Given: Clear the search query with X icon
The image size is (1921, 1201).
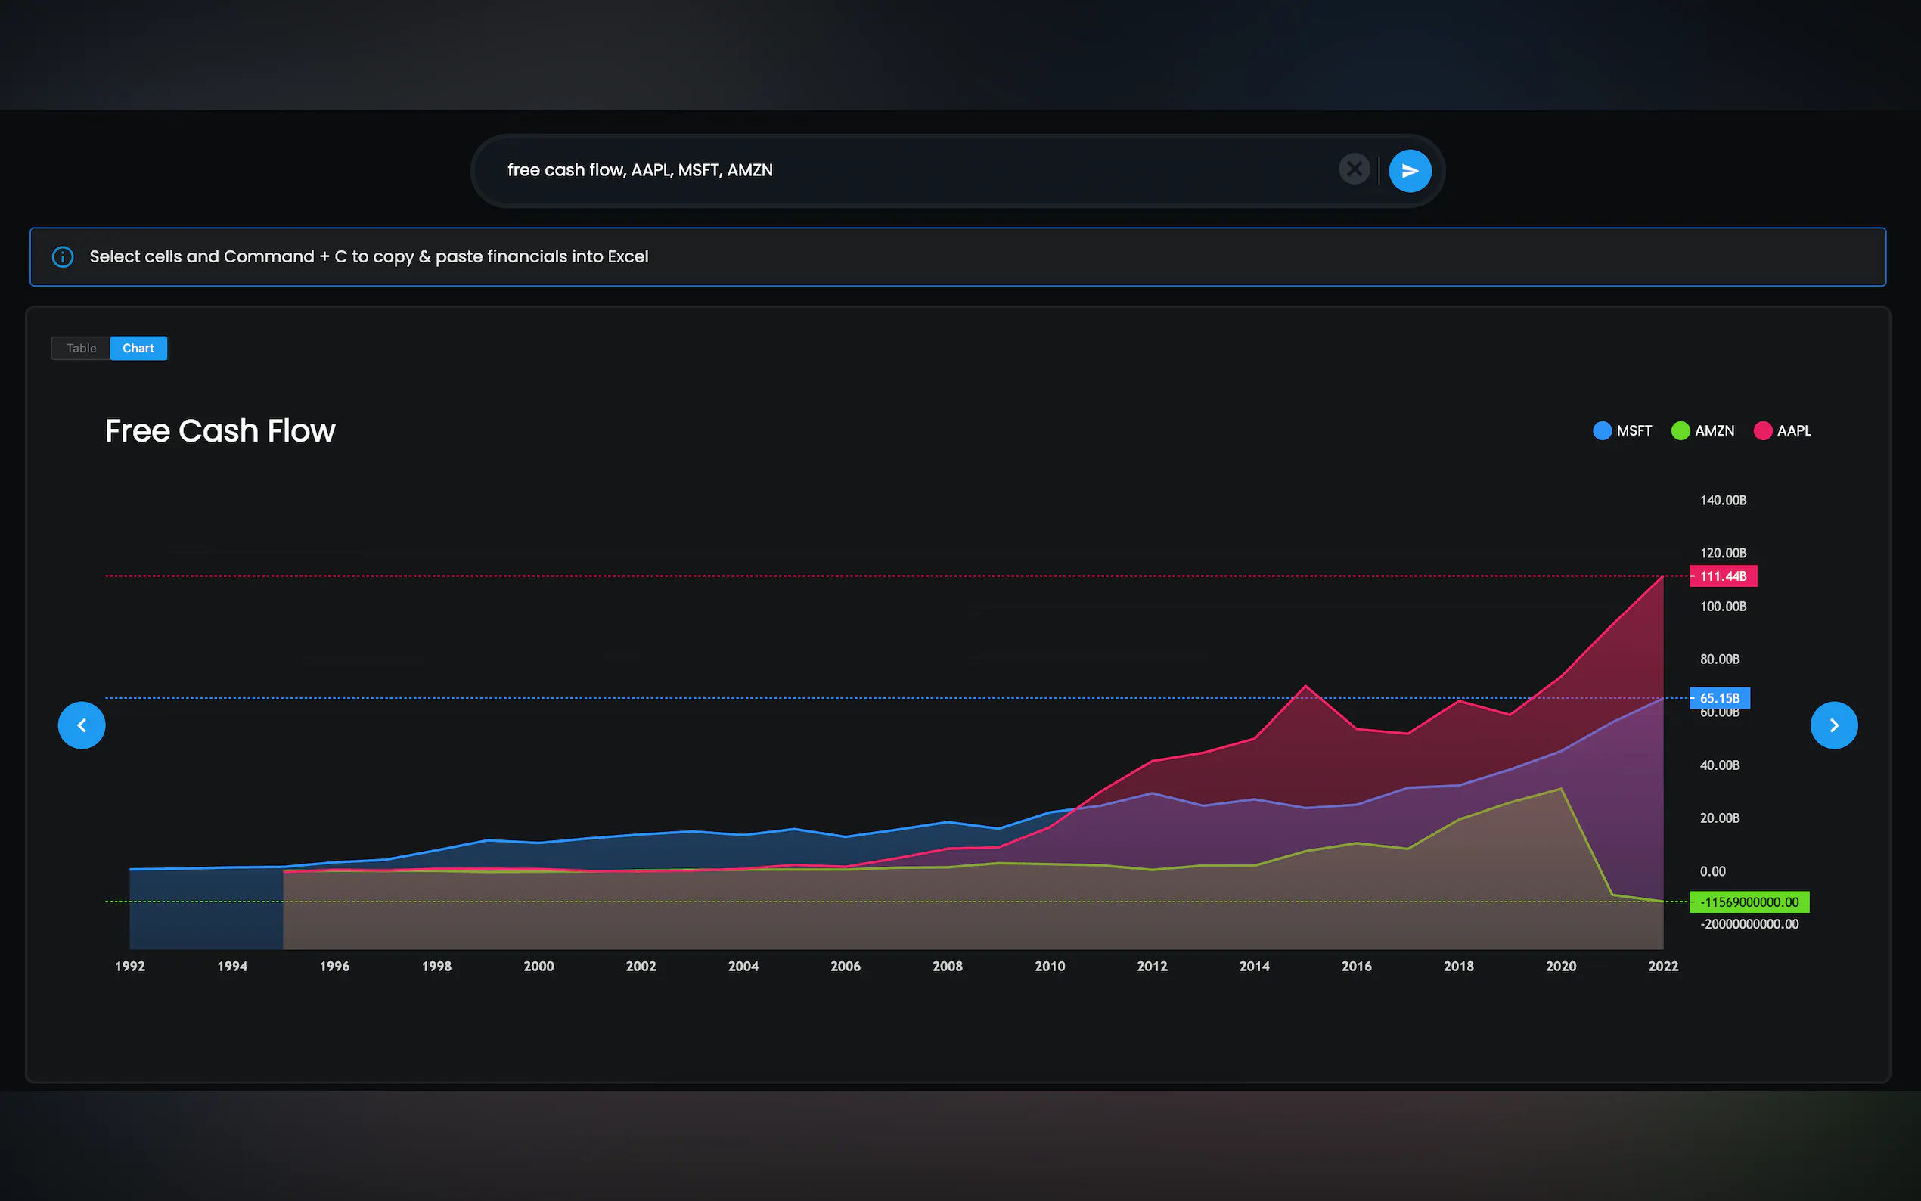Looking at the screenshot, I should 1354,169.
